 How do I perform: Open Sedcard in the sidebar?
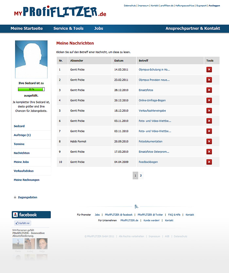(x=19, y=126)
